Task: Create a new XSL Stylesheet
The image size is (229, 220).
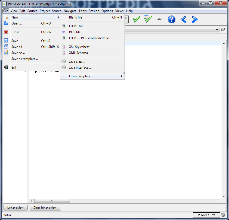Action: point(92,47)
